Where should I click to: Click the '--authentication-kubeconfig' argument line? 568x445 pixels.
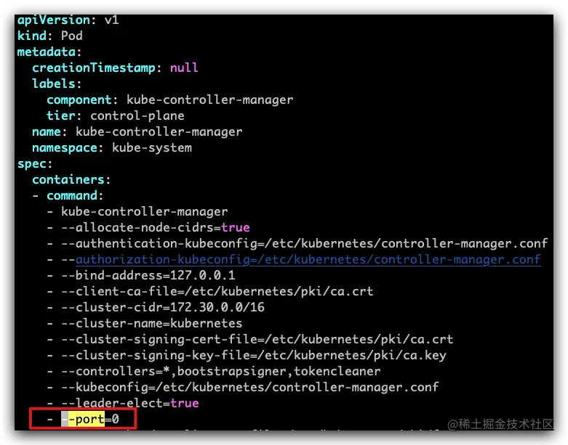304,243
